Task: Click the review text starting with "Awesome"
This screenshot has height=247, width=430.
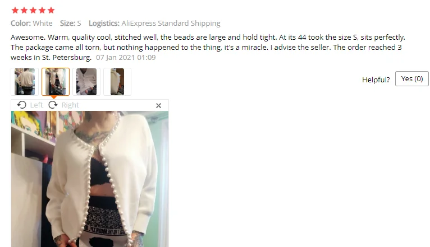Action: tap(208, 47)
